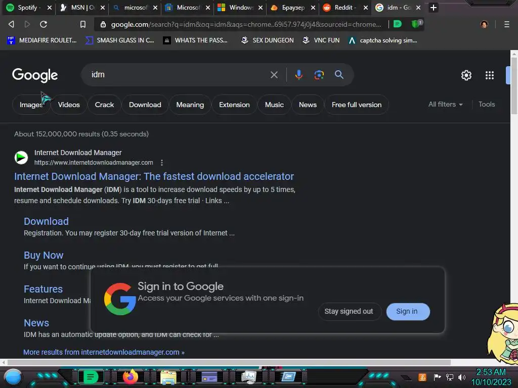This screenshot has width=518, height=388.
Task: Filter results by Images
Action: tap(31, 105)
